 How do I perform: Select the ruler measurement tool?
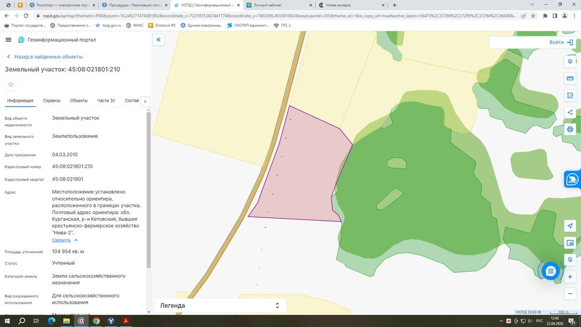click(570, 78)
